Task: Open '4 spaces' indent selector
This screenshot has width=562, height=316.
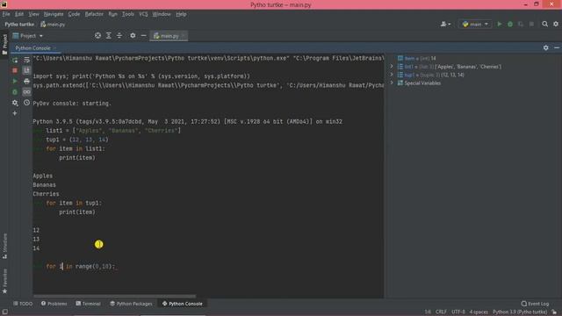Action: (x=479, y=312)
